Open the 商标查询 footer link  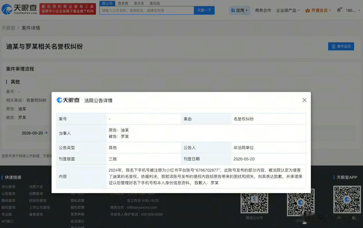pos(8,201)
